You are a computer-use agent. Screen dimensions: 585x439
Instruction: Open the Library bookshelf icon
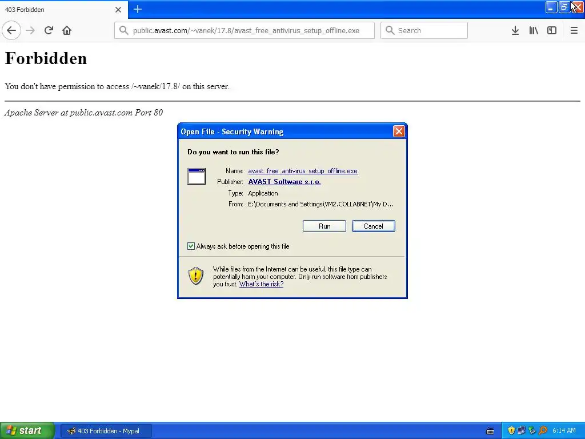point(534,30)
